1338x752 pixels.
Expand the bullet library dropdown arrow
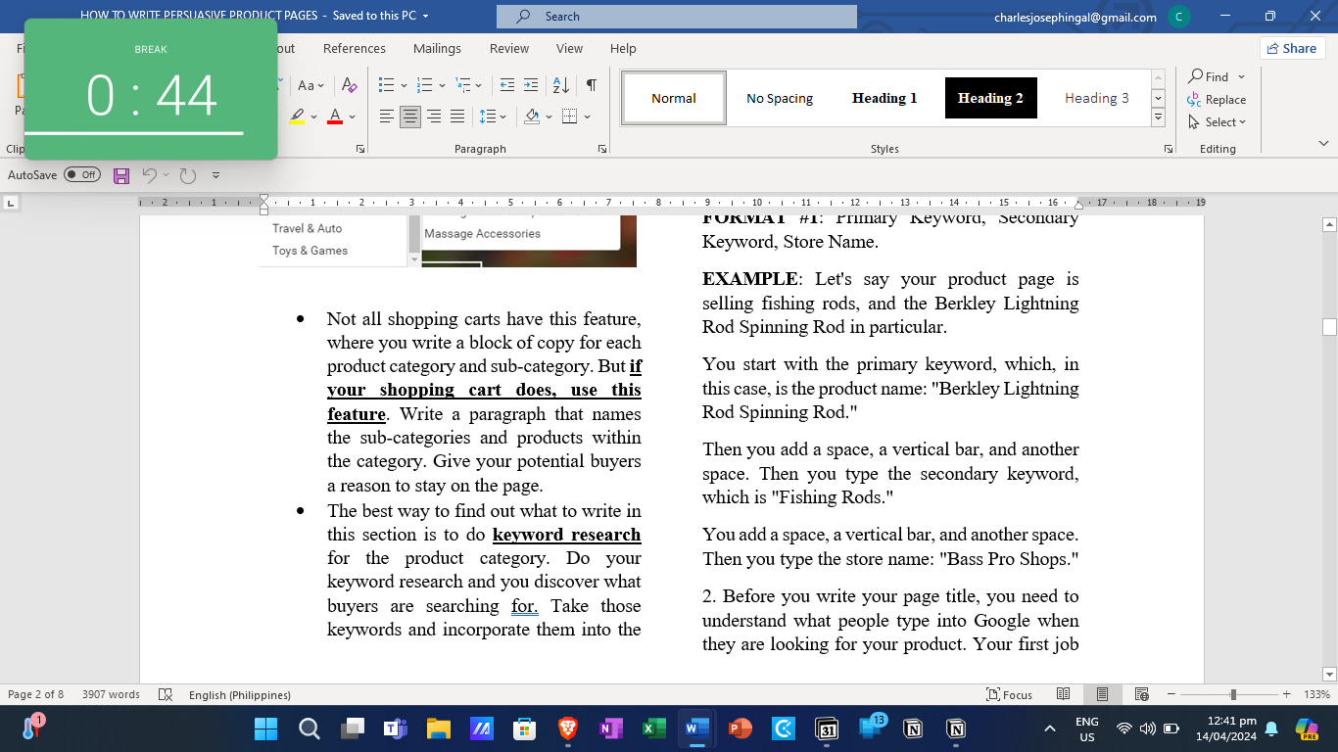pyautogui.click(x=404, y=85)
